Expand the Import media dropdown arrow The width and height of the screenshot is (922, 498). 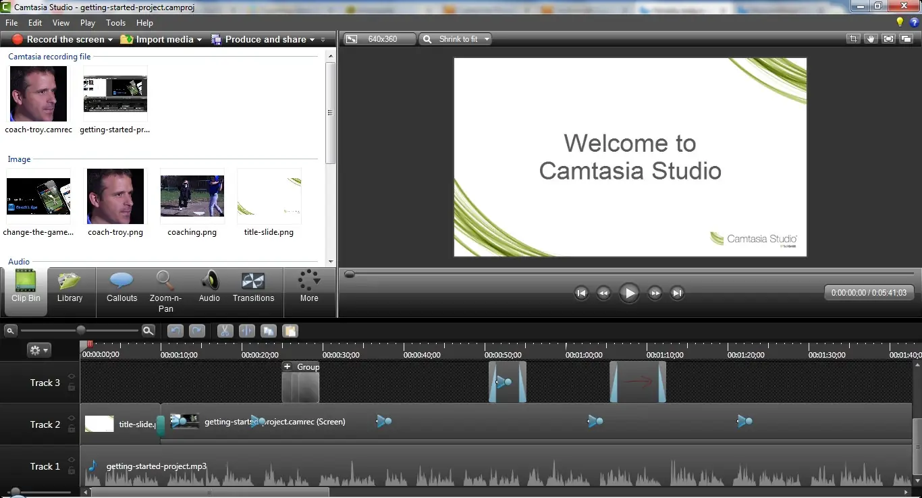(199, 40)
